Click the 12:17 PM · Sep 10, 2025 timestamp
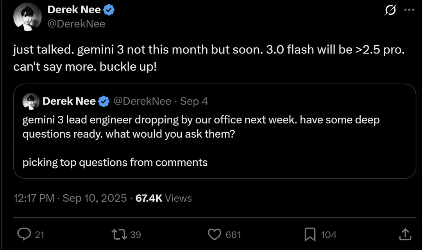Image resolution: width=422 pixels, height=250 pixels. tap(70, 198)
